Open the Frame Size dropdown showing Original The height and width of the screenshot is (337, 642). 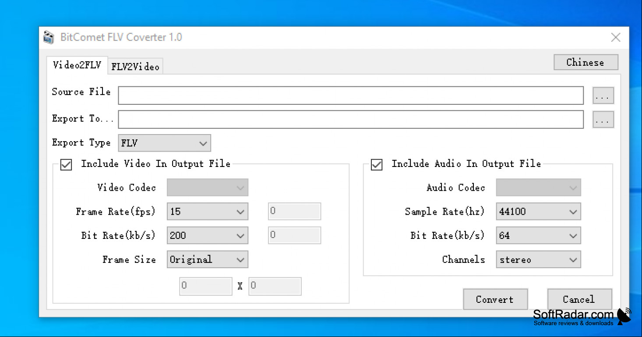click(208, 259)
